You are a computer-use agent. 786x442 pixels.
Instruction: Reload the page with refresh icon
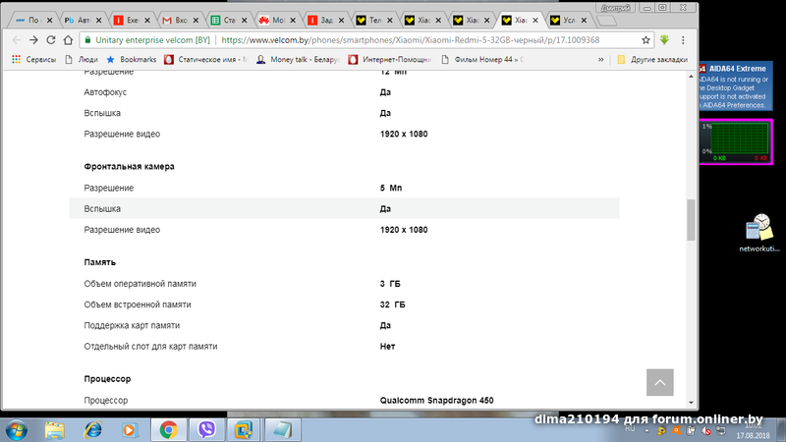(x=51, y=40)
